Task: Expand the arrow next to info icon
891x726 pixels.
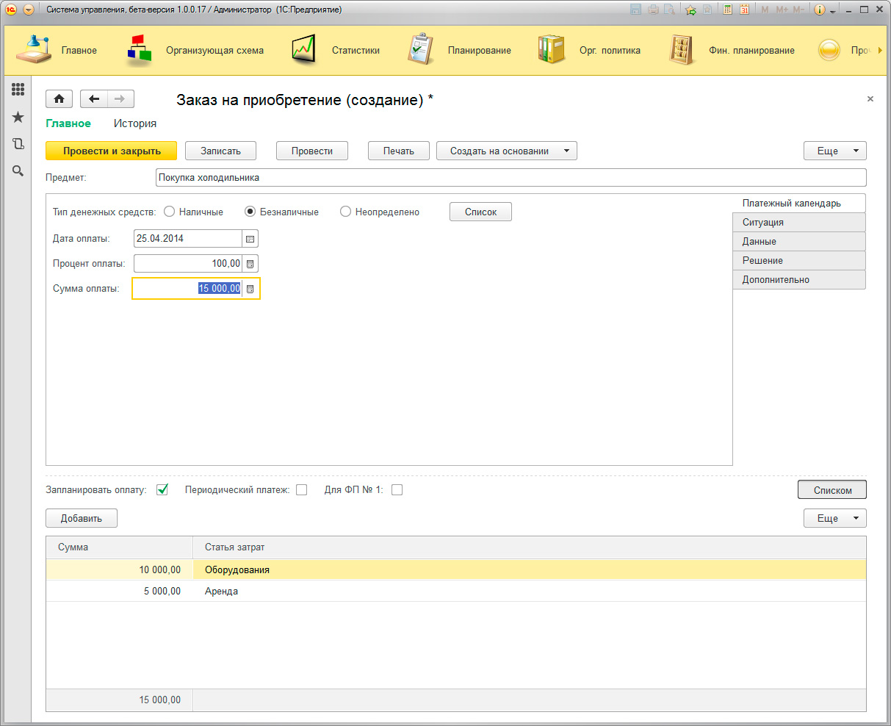Action: click(x=833, y=11)
